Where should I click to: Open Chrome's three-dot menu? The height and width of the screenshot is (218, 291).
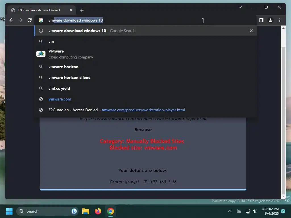click(280, 20)
